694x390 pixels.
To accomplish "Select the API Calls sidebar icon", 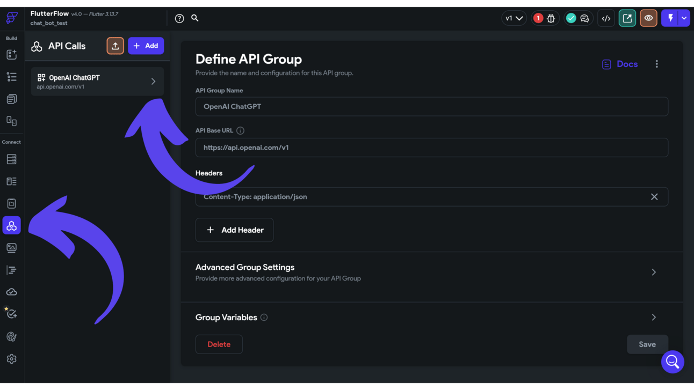I will pos(11,226).
